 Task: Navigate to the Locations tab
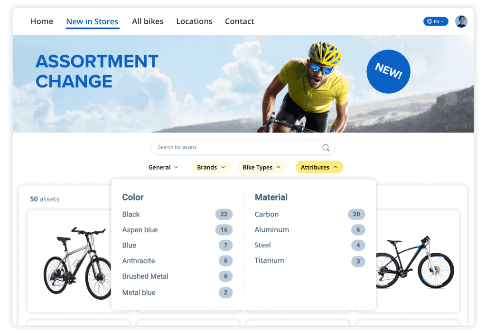(x=194, y=21)
